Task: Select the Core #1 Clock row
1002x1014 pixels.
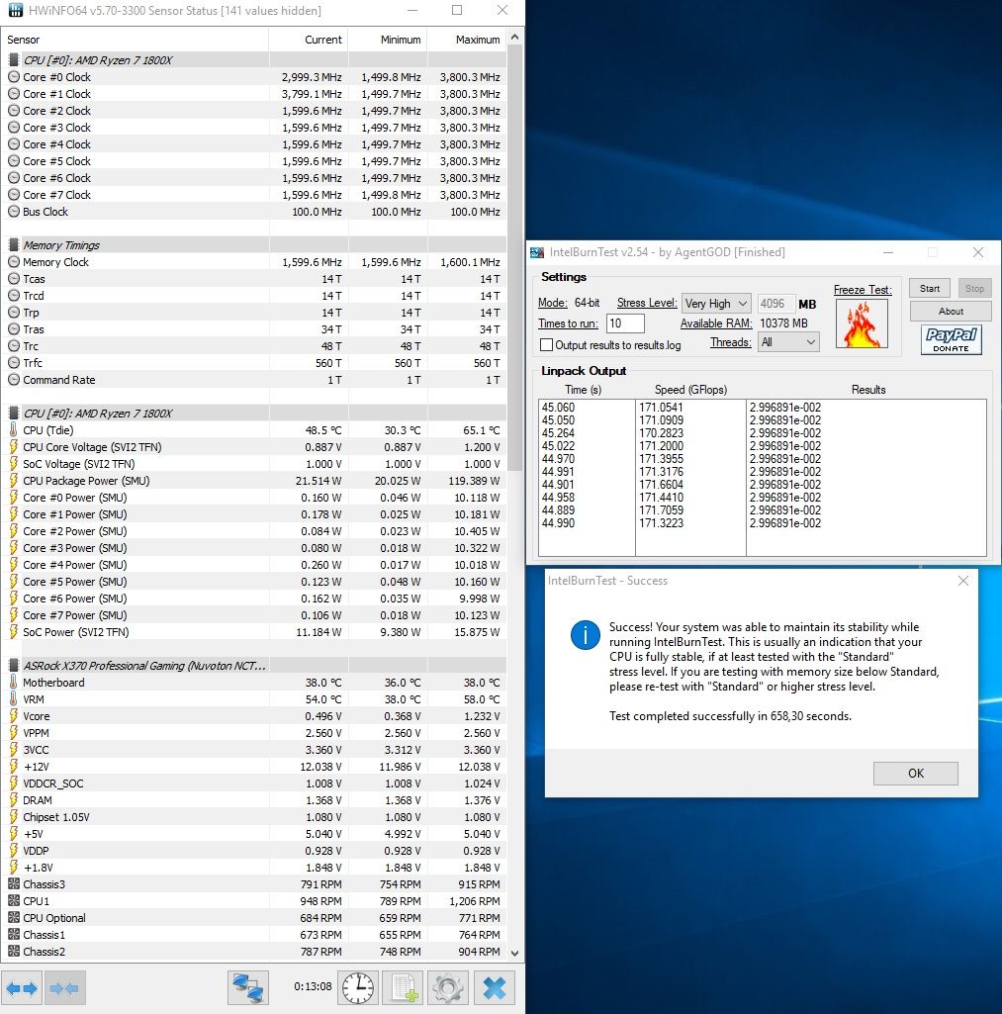Action: pos(254,94)
